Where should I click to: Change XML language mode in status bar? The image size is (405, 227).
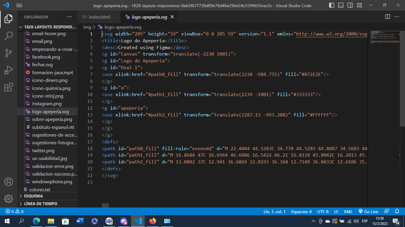[348, 212]
